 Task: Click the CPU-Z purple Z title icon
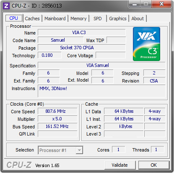click(6, 6)
